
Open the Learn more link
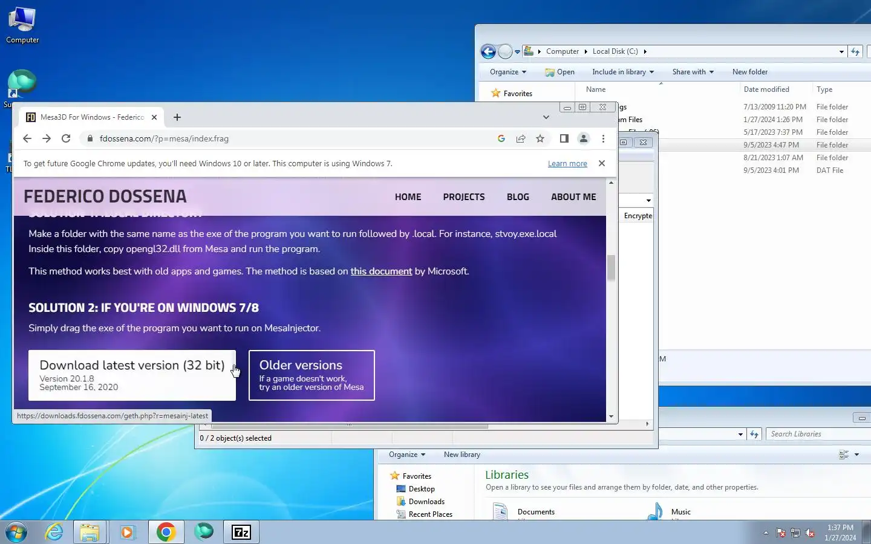coord(567,163)
